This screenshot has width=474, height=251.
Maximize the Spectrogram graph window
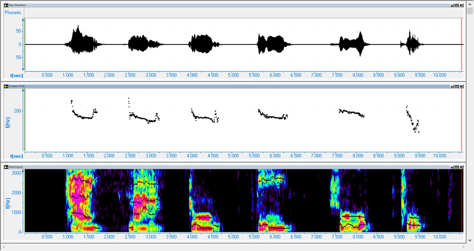457,167
